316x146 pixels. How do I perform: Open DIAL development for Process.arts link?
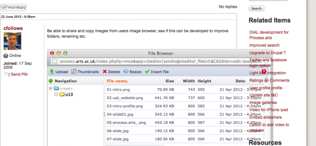[269, 35]
